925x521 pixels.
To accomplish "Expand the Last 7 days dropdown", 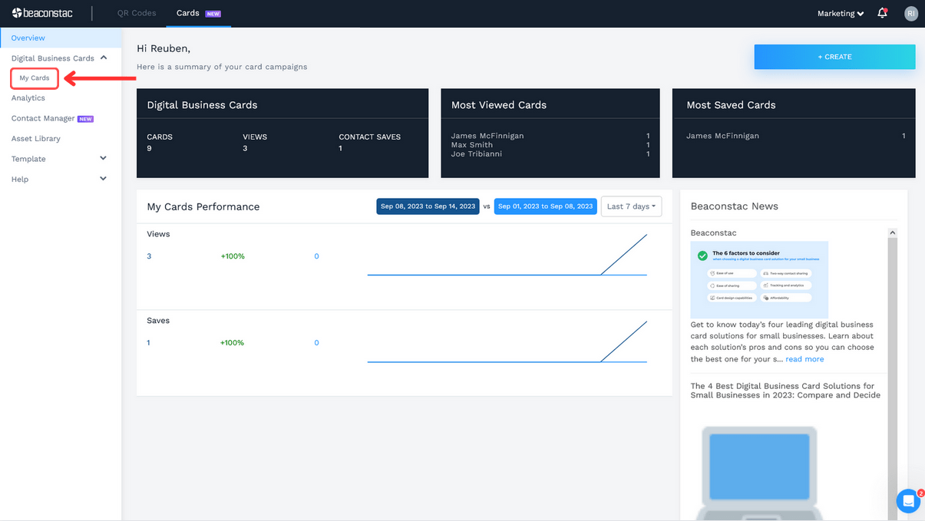I will pos(631,206).
